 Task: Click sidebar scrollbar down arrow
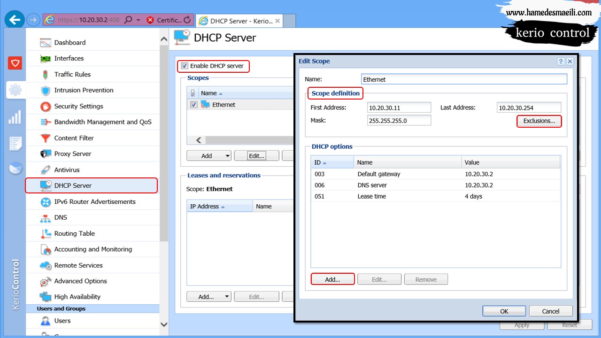click(164, 324)
